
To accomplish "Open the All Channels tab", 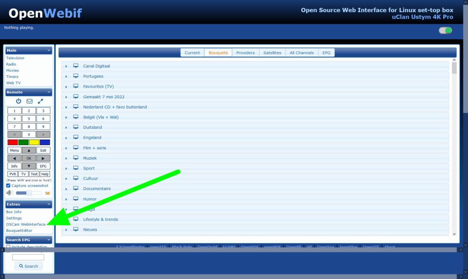I will 301,53.
